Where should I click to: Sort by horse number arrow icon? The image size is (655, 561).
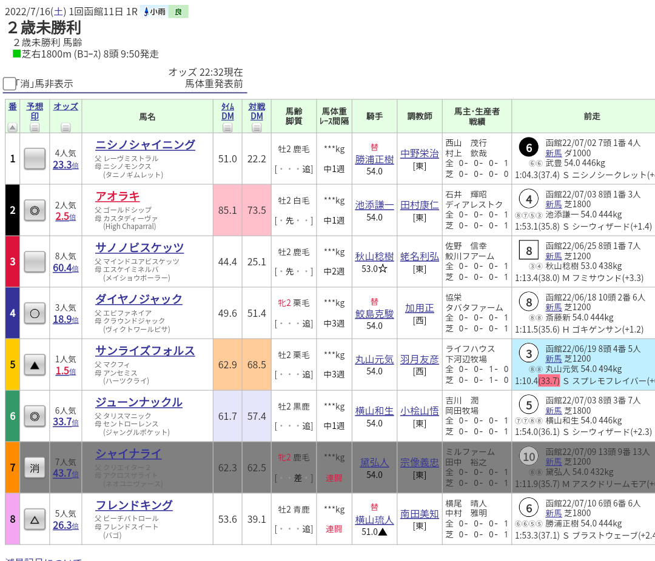coord(13,128)
